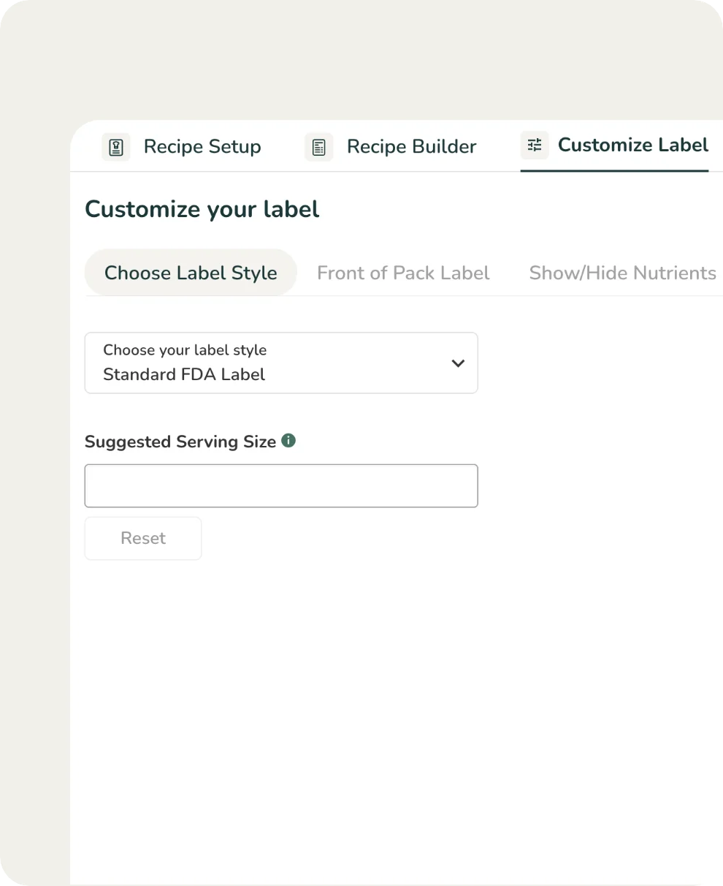Image resolution: width=723 pixels, height=886 pixels.
Task: Click the Customize your label heading
Action: tap(202, 210)
